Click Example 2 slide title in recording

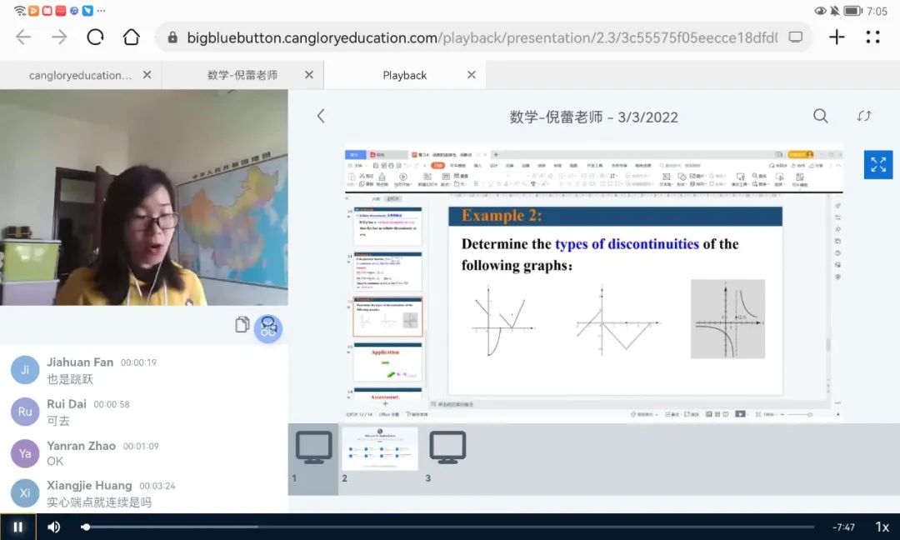[502, 216]
